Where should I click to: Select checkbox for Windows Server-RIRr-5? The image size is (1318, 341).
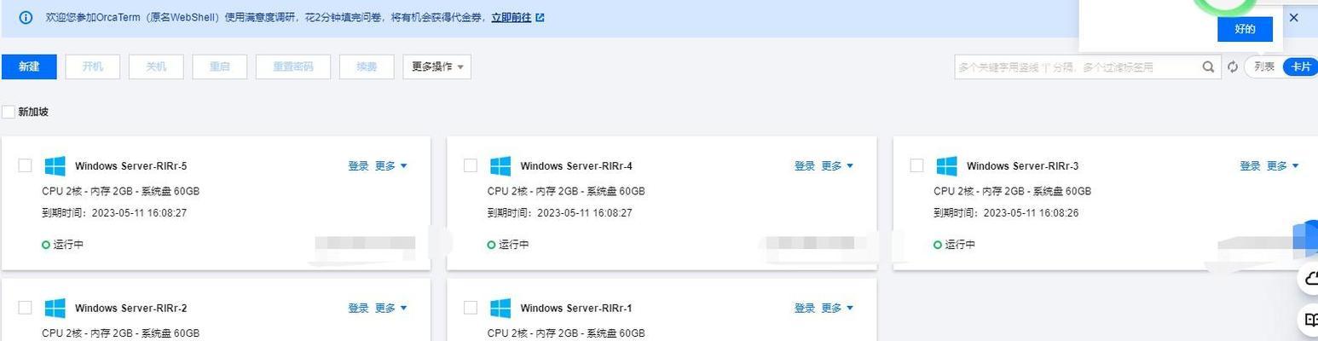(x=25, y=165)
